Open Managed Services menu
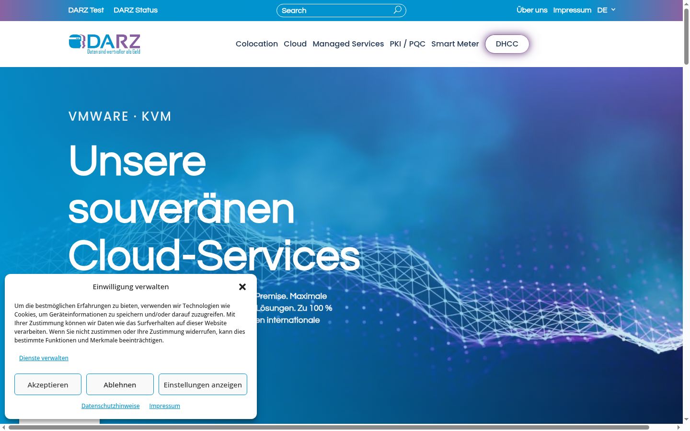 [x=348, y=44]
